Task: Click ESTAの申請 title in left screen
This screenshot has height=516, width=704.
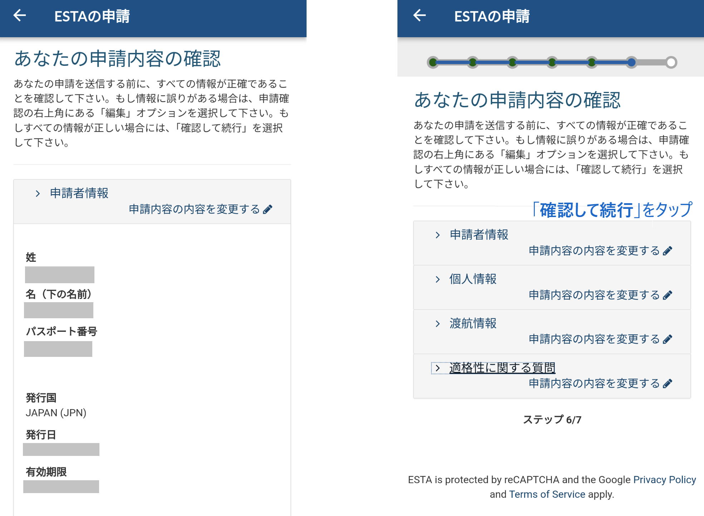Action: tap(92, 16)
